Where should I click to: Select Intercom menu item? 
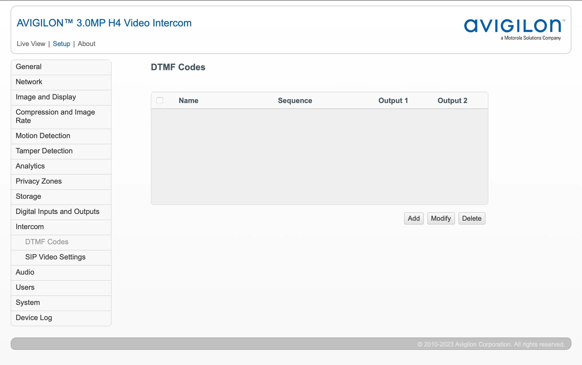[x=61, y=227]
